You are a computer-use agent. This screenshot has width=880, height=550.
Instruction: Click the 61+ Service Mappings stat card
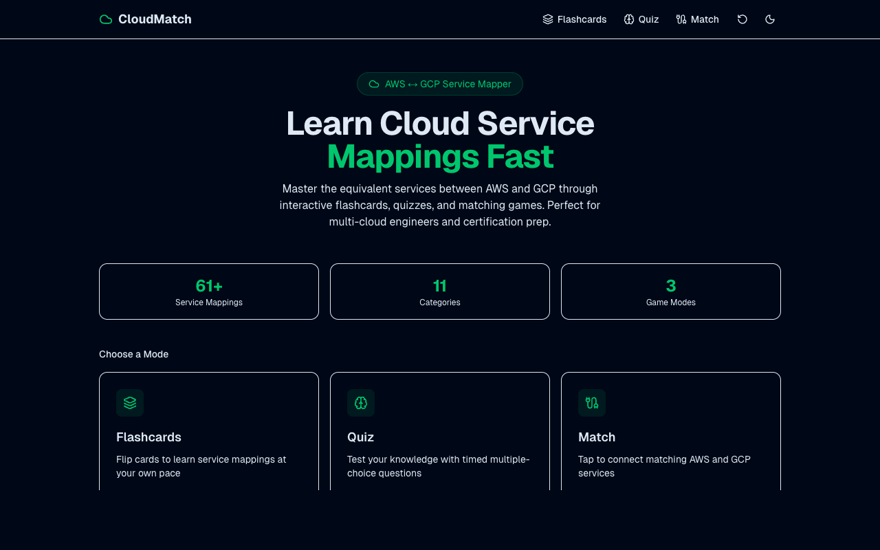click(209, 291)
